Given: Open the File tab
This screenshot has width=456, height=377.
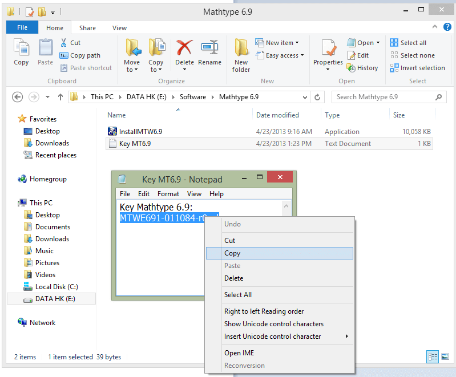Looking at the screenshot, I should [x=22, y=27].
